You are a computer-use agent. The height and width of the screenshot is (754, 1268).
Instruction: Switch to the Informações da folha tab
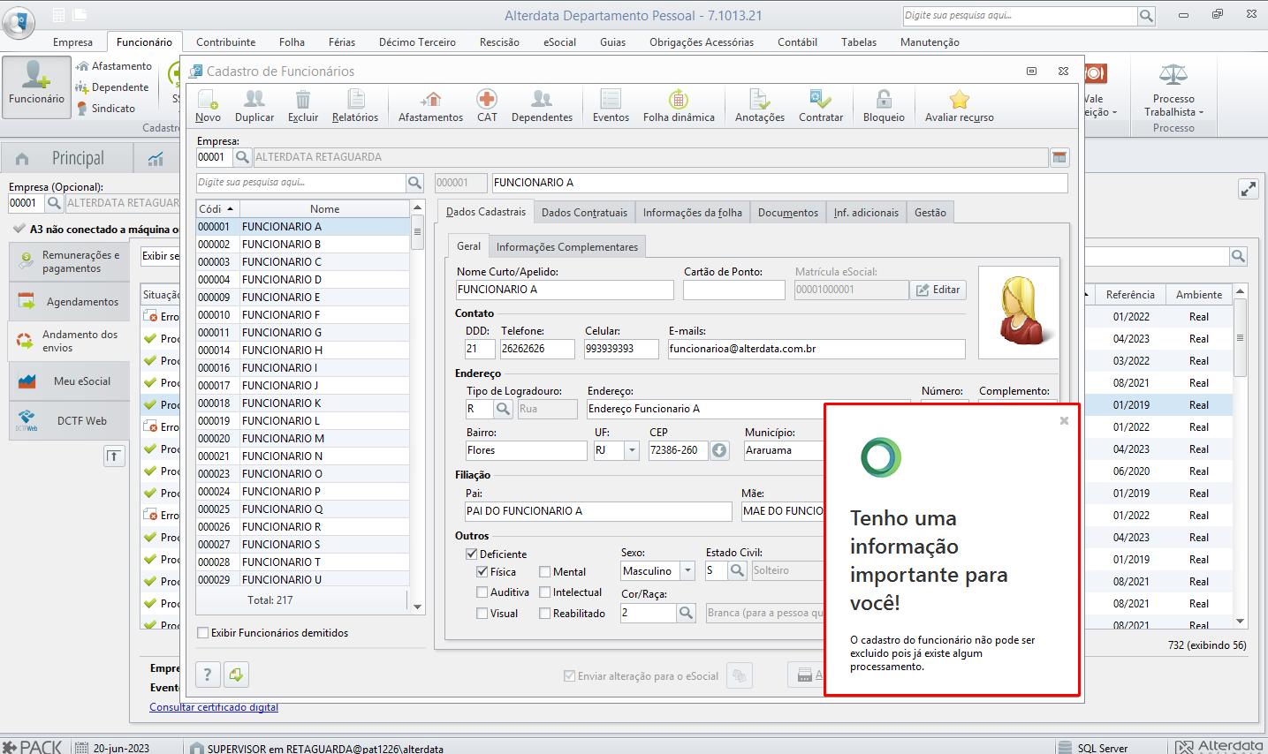pos(693,213)
